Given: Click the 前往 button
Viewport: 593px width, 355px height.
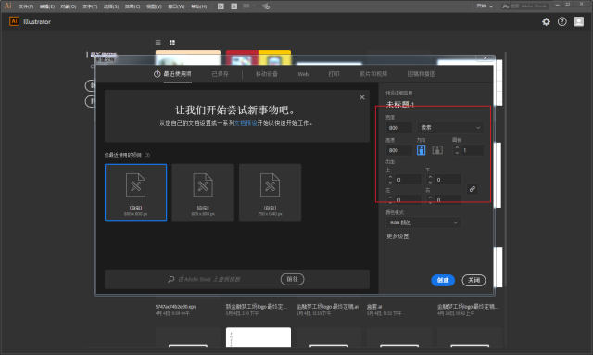Looking at the screenshot, I should (x=292, y=279).
